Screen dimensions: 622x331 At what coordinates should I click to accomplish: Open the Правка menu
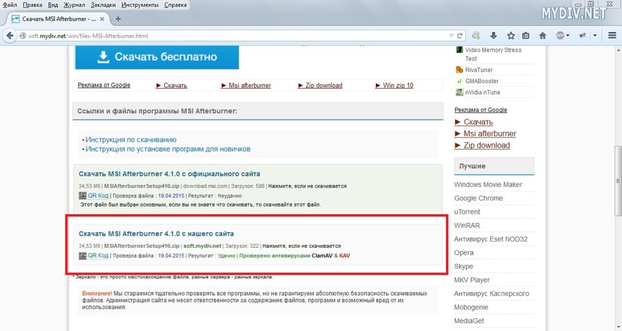pos(33,5)
